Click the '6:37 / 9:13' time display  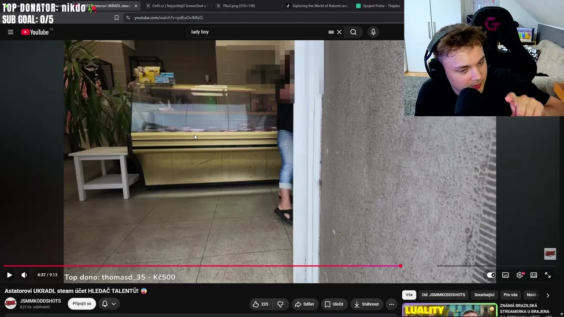click(47, 275)
